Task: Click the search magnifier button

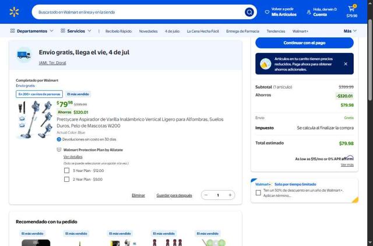Action: click(x=249, y=12)
